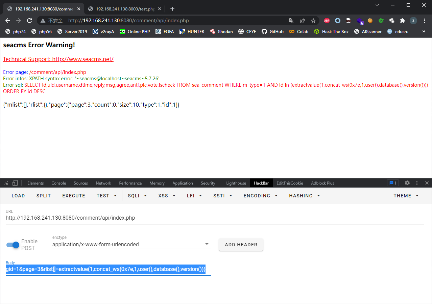The width and height of the screenshot is (432, 304).
Task: Open Chrome three-dot menu
Action: [x=424, y=21]
